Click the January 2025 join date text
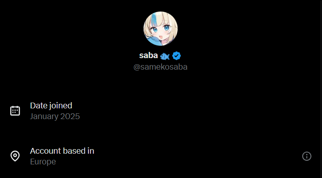Image resolution: width=322 pixels, height=178 pixels. pyautogui.click(x=55, y=116)
